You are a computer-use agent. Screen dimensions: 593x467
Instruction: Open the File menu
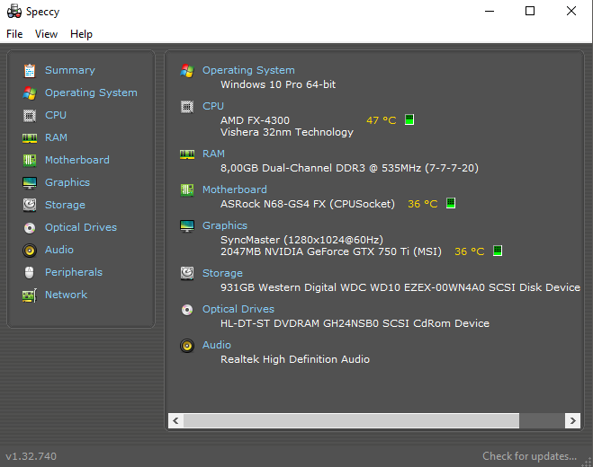(14, 34)
